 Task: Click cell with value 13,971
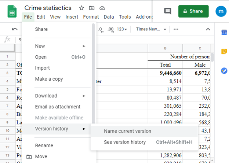click(165, 89)
